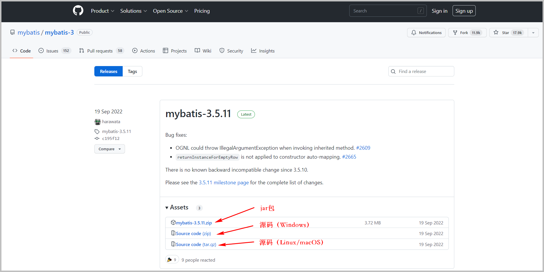544x272 pixels.
Task: Open the Pricing page
Action: pyautogui.click(x=202, y=11)
